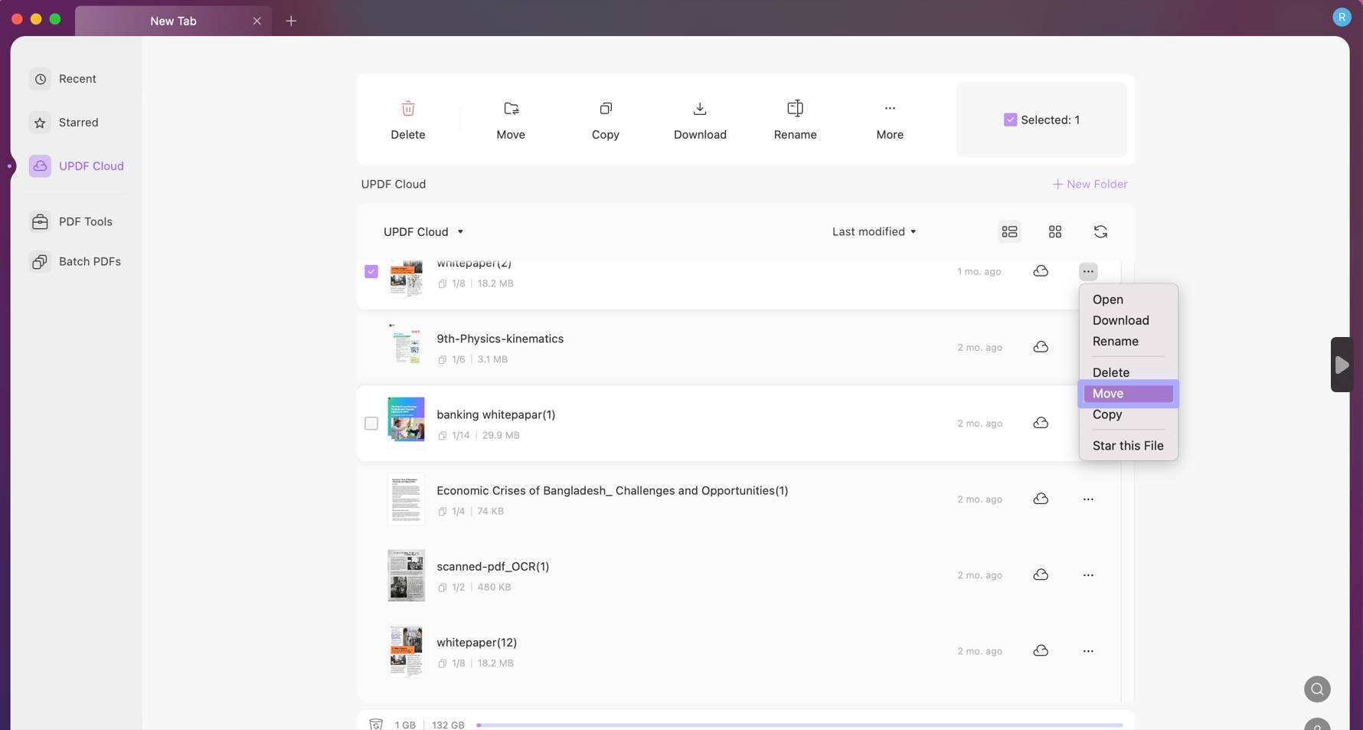Switch to list view layout
The image size is (1363, 730).
click(1009, 232)
